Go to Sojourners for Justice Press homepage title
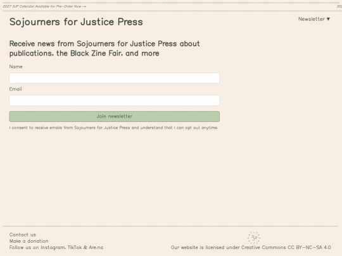 [76, 21]
